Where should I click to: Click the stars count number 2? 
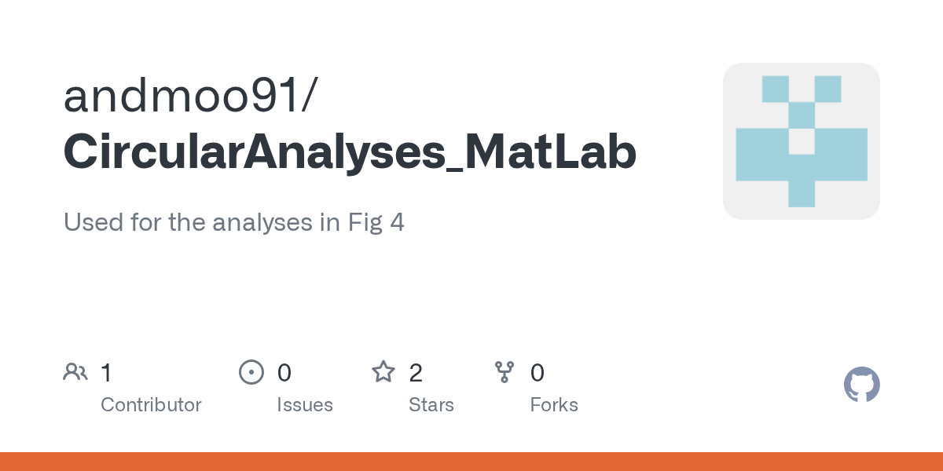tap(416, 373)
